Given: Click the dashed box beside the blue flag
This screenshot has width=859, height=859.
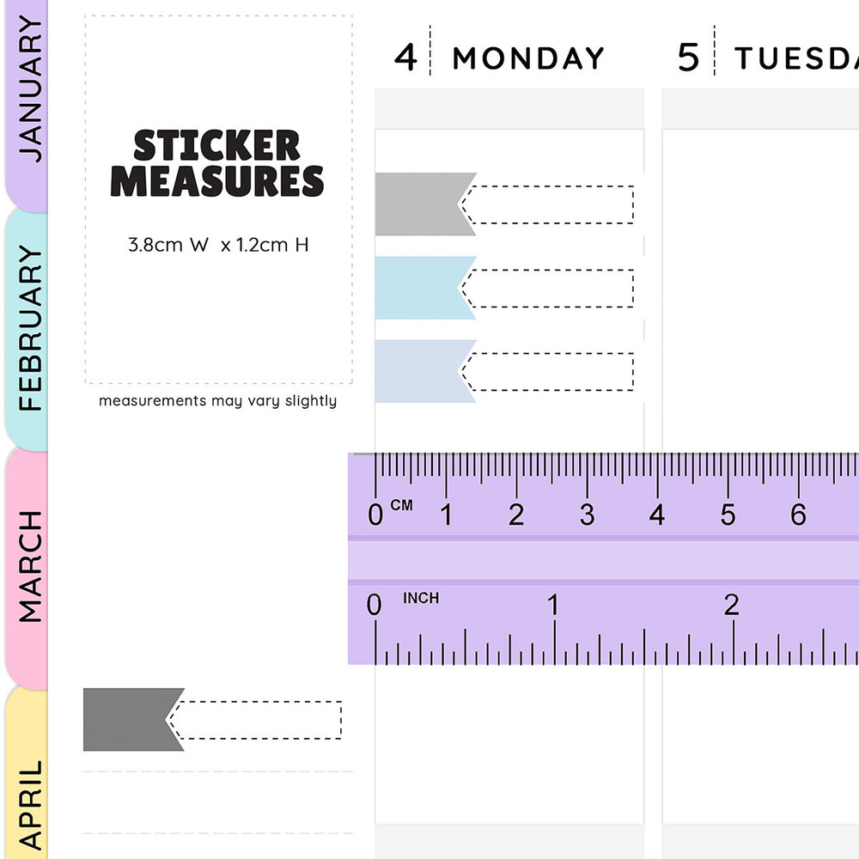Looking at the screenshot, I should [551, 288].
